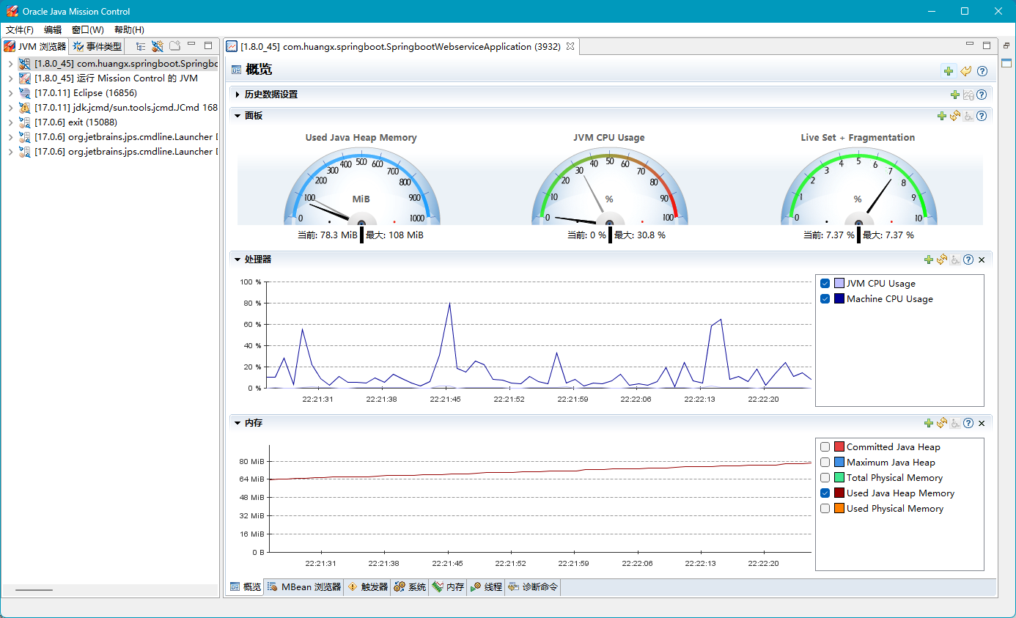Click the refresh arrows icon in 面板 section
This screenshot has width=1016, height=618.
(955, 116)
